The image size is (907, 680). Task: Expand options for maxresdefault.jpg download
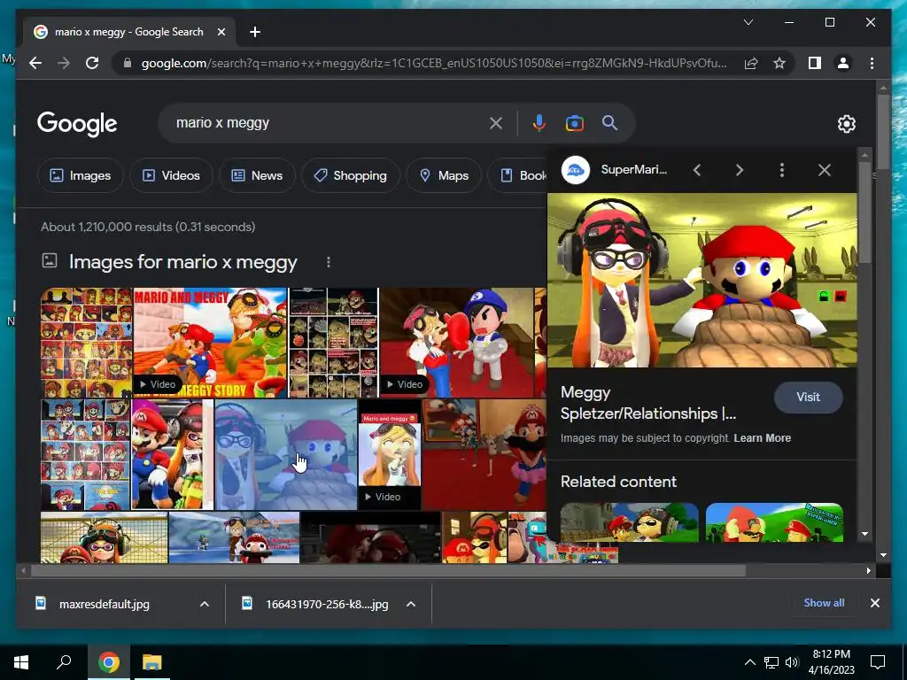click(x=205, y=604)
